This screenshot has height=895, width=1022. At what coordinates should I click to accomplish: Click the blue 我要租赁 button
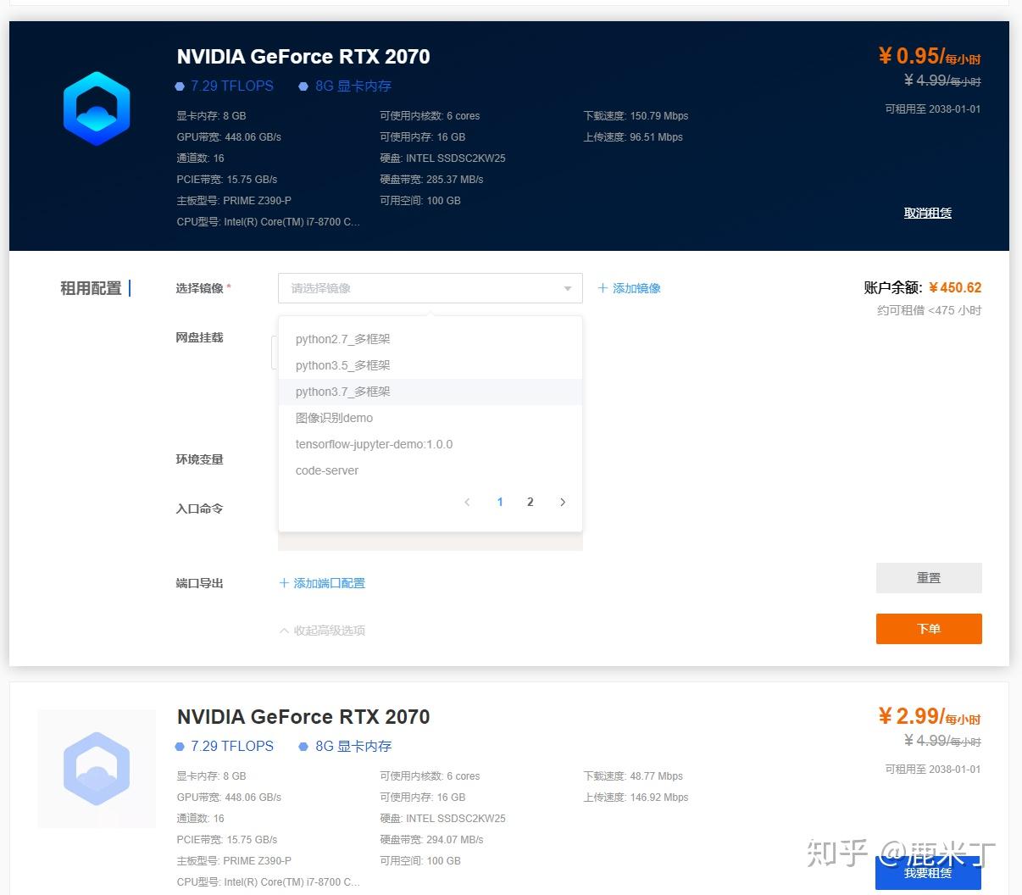click(x=928, y=873)
